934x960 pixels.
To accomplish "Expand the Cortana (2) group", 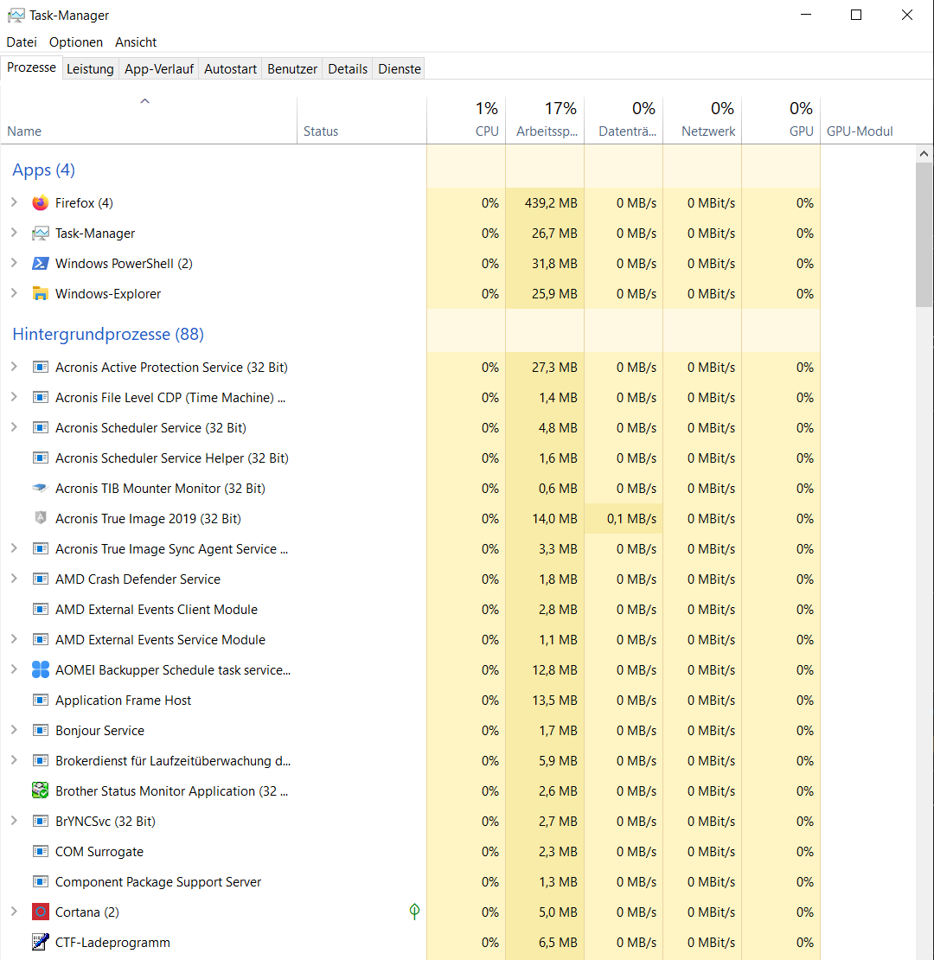I will click(x=14, y=911).
